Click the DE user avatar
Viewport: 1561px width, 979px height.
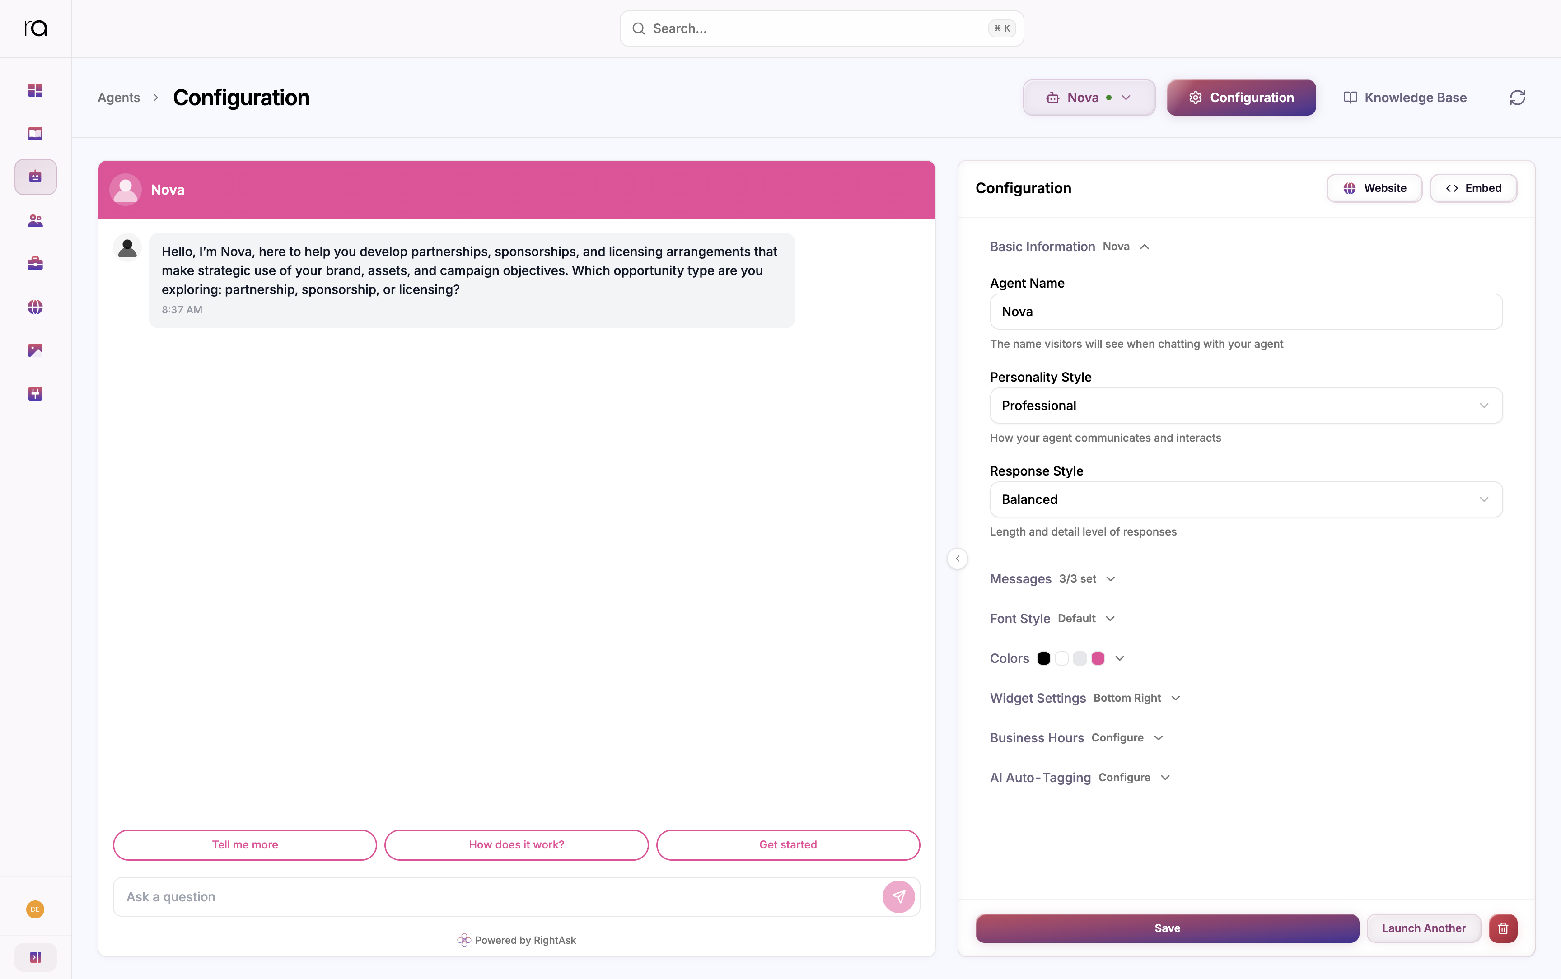[x=35, y=909]
